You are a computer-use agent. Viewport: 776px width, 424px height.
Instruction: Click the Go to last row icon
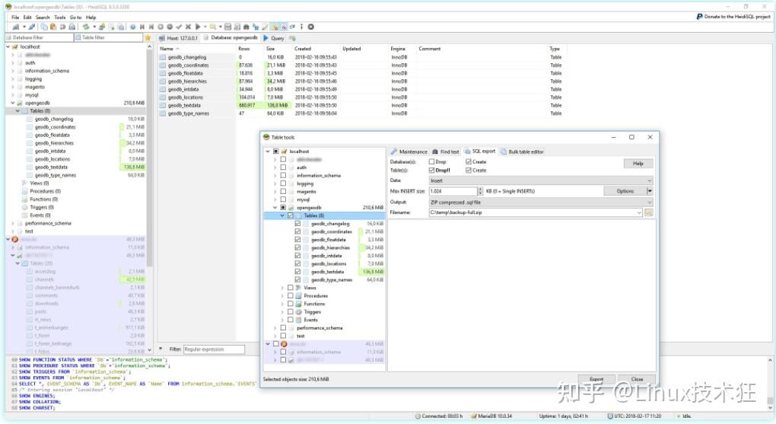coord(151,27)
